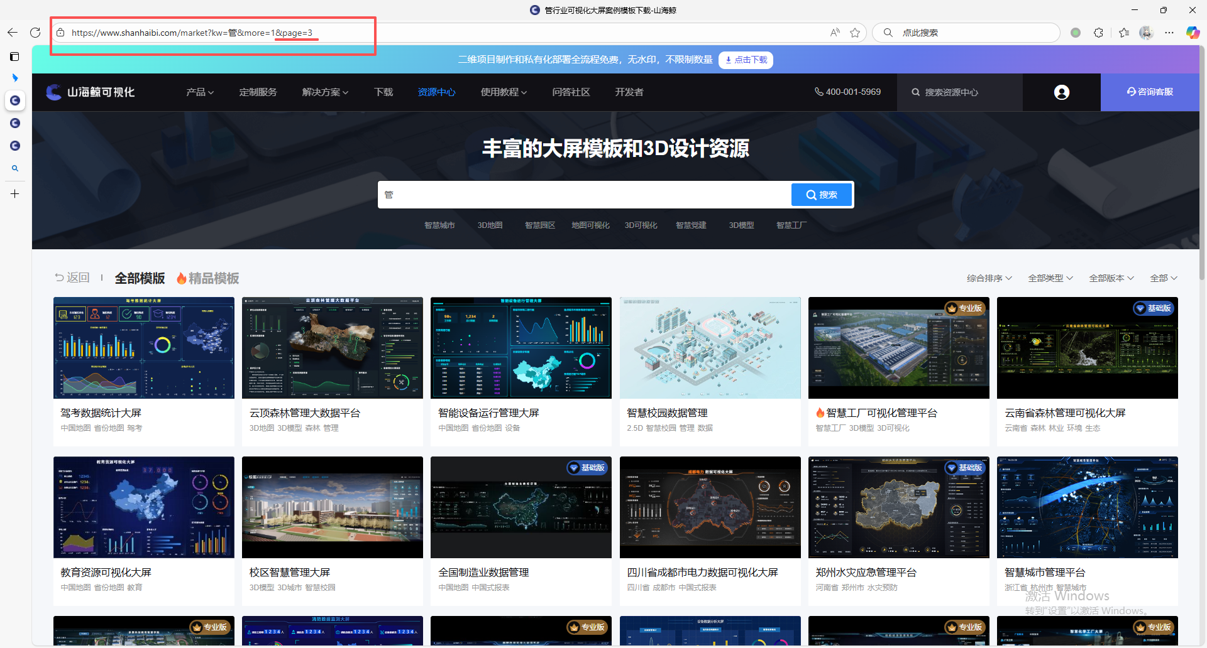Click the 点击下载 banner button
Screen dimensions: 1207x648
[746, 60]
